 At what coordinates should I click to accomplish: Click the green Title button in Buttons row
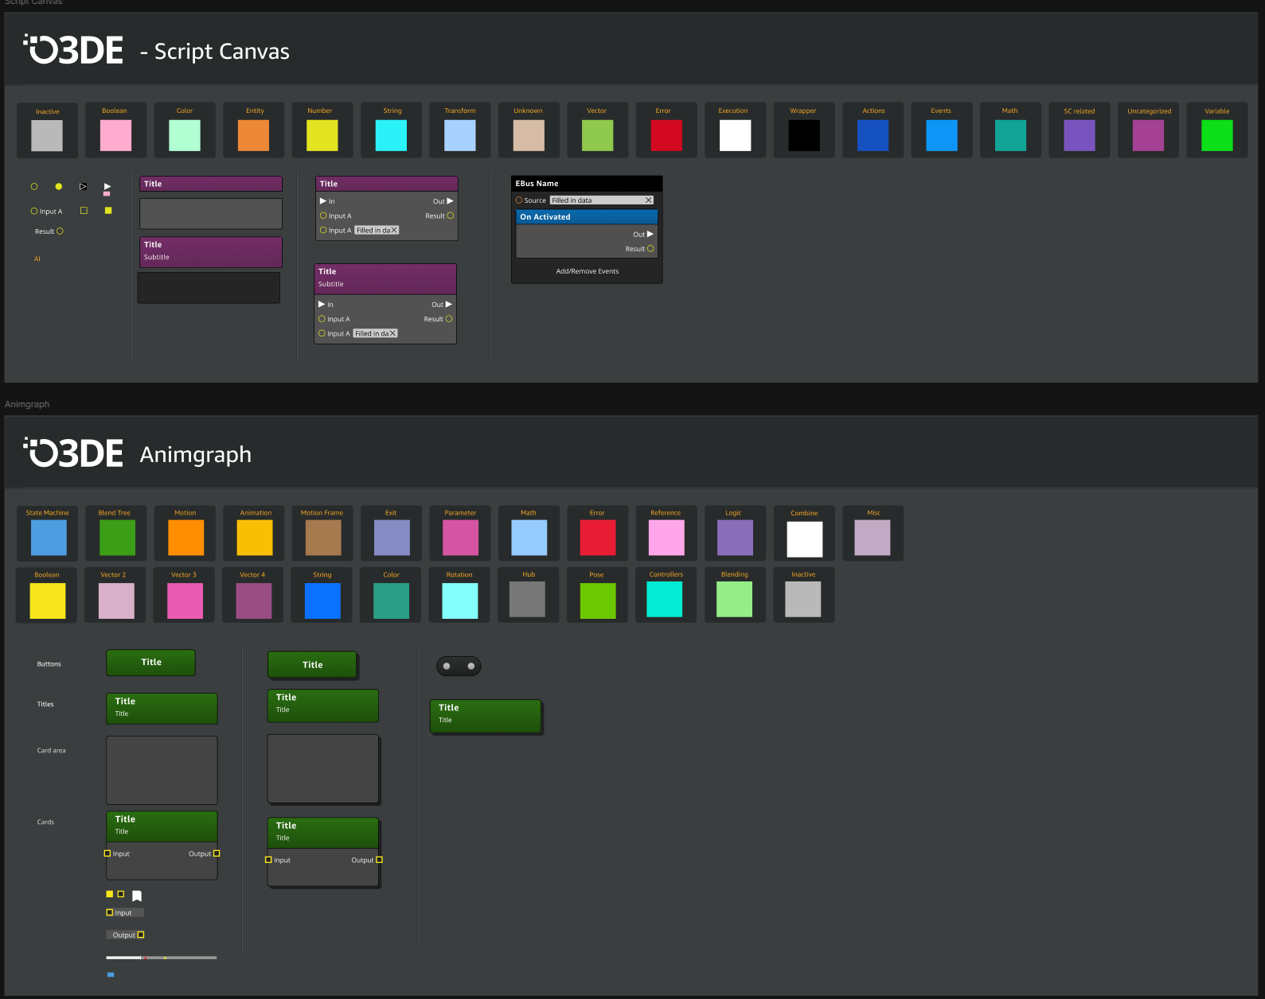click(x=150, y=663)
